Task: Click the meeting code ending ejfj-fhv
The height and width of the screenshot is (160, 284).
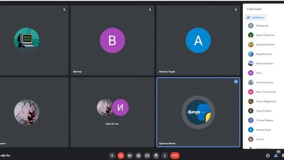Action: pyautogui.click(x=5, y=156)
